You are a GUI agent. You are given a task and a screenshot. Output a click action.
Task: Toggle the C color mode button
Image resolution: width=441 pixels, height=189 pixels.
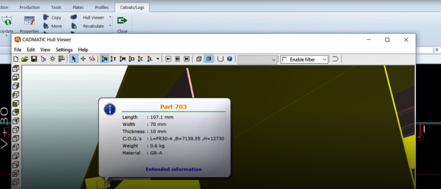[x=140, y=59]
